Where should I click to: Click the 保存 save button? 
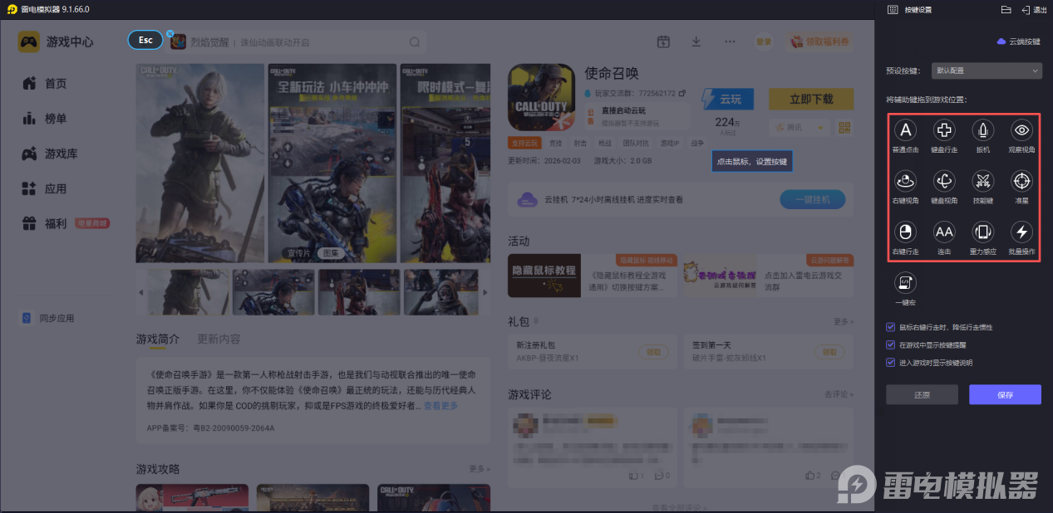1005,394
